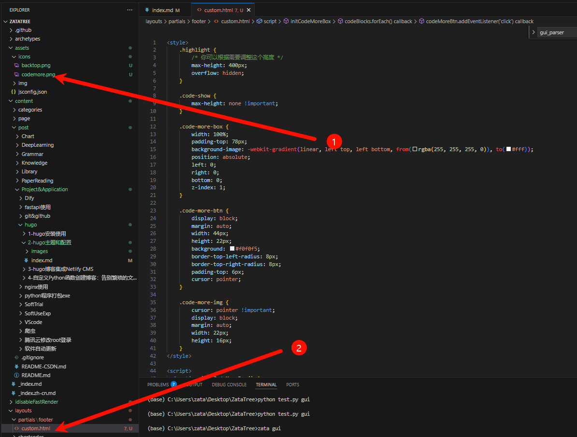Viewport: 577px width, 437px height.
Task: Open jsconfig.json file
Action: coord(32,92)
